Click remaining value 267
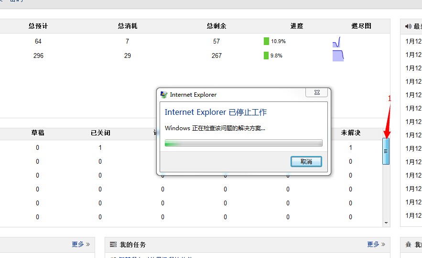The image size is (422, 258). point(216,56)
